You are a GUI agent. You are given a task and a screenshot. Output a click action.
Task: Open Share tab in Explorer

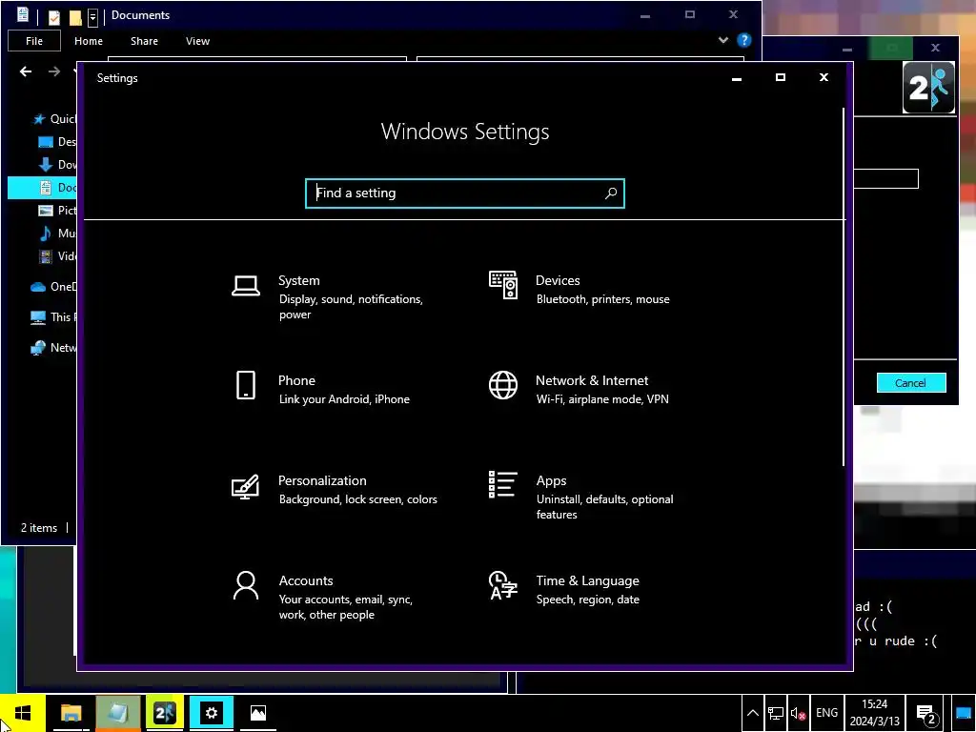(x=145, y=41)
